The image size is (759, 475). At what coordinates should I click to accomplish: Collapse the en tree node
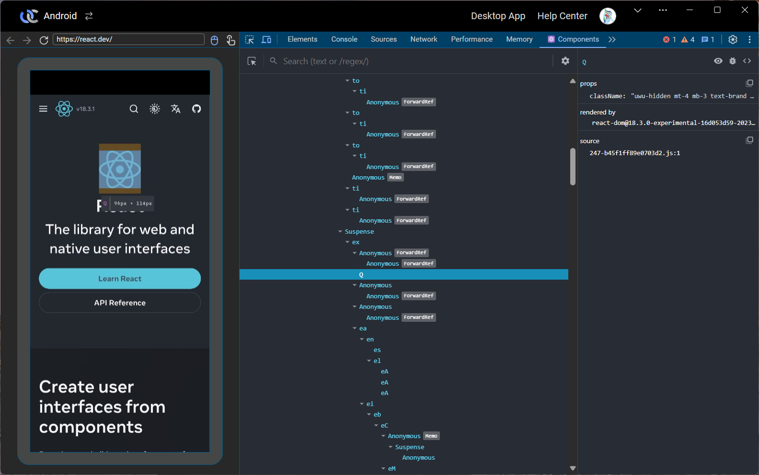tap(362, 339)
